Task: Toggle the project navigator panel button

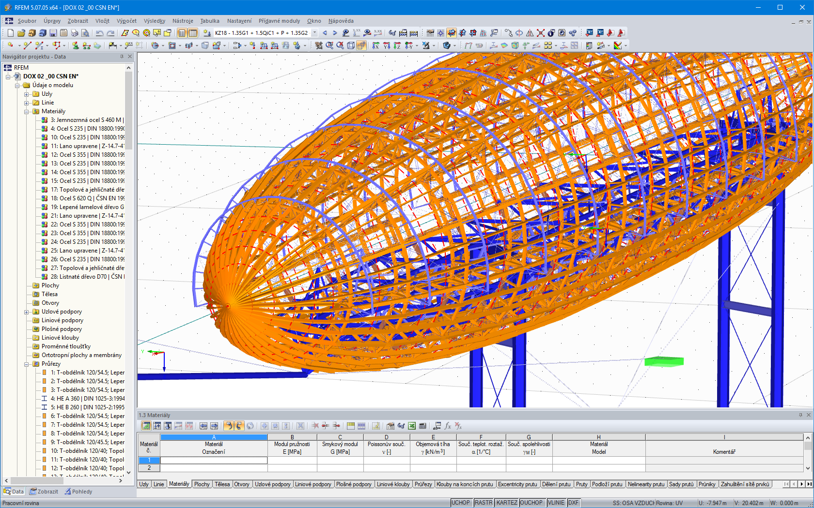Action: [182, 33]
